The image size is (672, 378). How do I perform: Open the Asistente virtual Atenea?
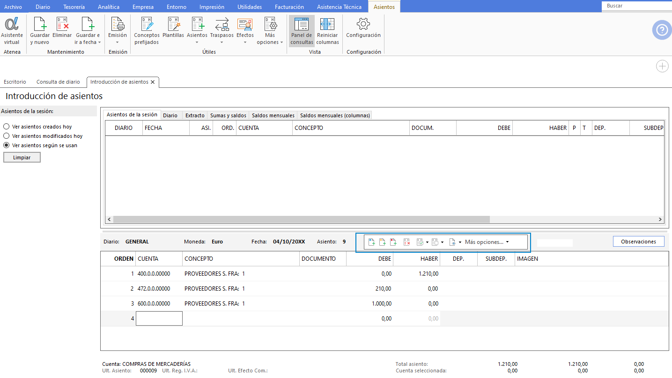coord(12,31)
